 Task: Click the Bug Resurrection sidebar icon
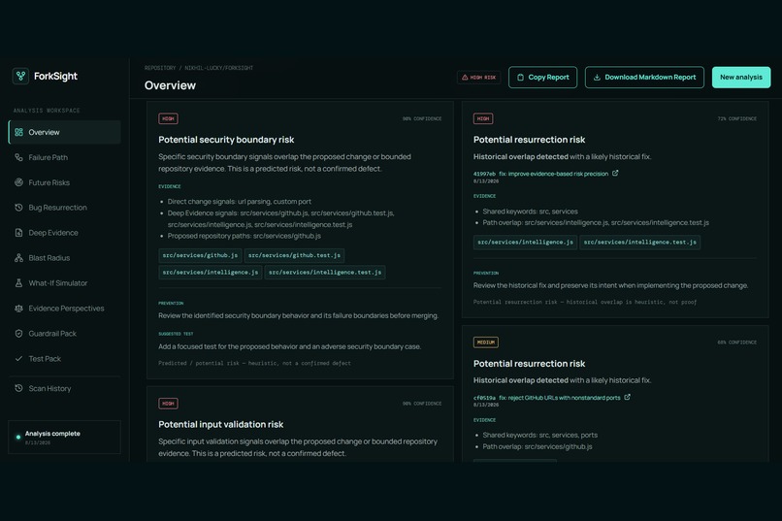[19, 208]
